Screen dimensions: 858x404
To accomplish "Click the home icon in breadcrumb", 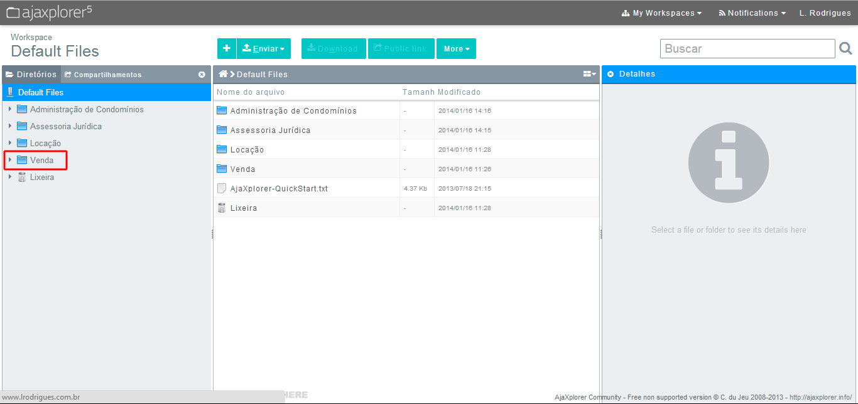I will click(222, 74).
